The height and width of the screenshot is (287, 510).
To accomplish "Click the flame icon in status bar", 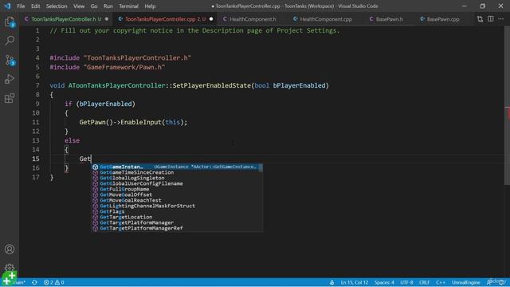I will pyautogui.click(x=331, y=282).
